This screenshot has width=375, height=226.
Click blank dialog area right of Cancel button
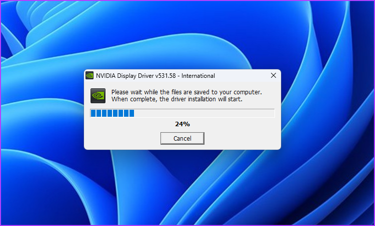[241, 138]
